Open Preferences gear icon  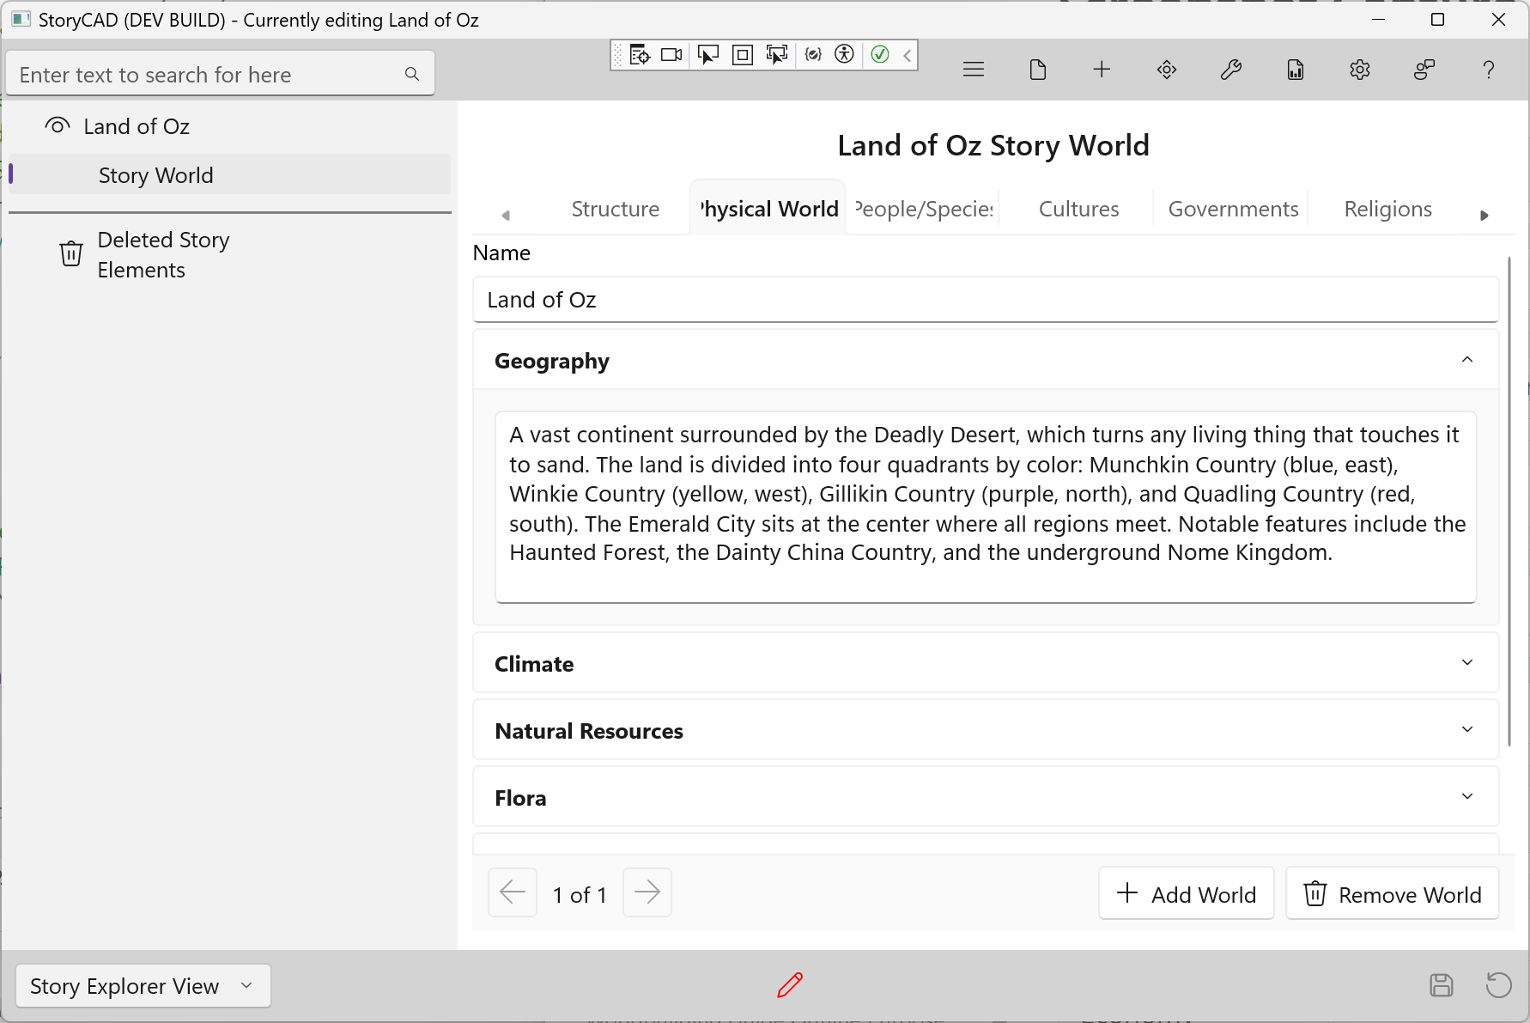[x=1359, y=70]
